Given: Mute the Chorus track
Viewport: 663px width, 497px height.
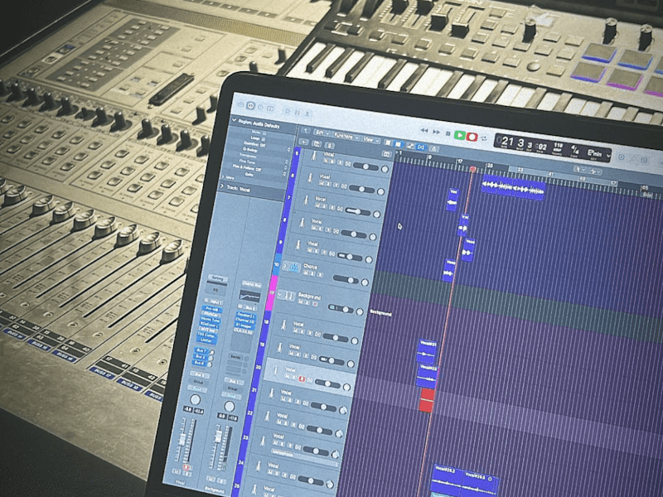Looking at the screenshot, I should click(x=307, y=273).
